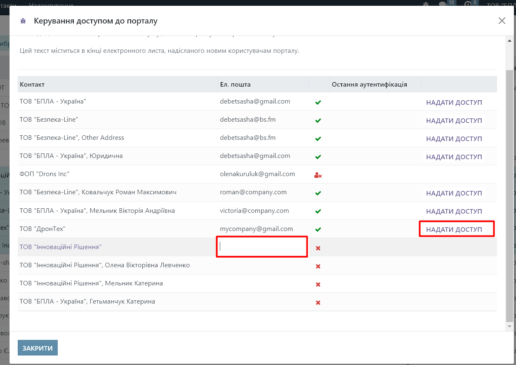
Task: Open the ТОВ "Інноваційні Рішення" contact link
Action: 61,247
